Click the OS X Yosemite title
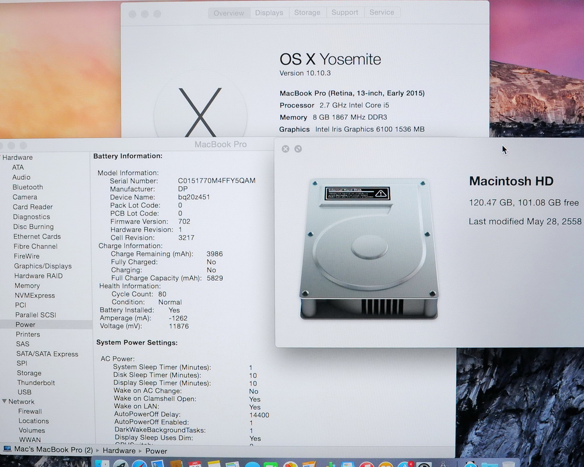This screenshot has width=584, height=467. click(x=331, y=59)
